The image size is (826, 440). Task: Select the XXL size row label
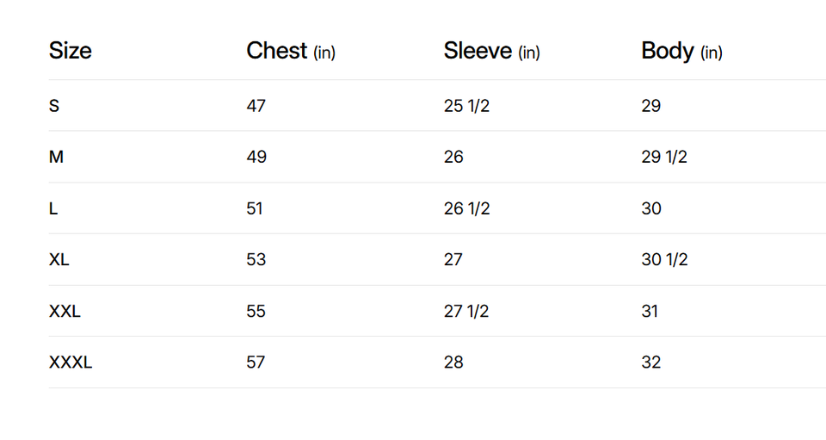point(65,311)
